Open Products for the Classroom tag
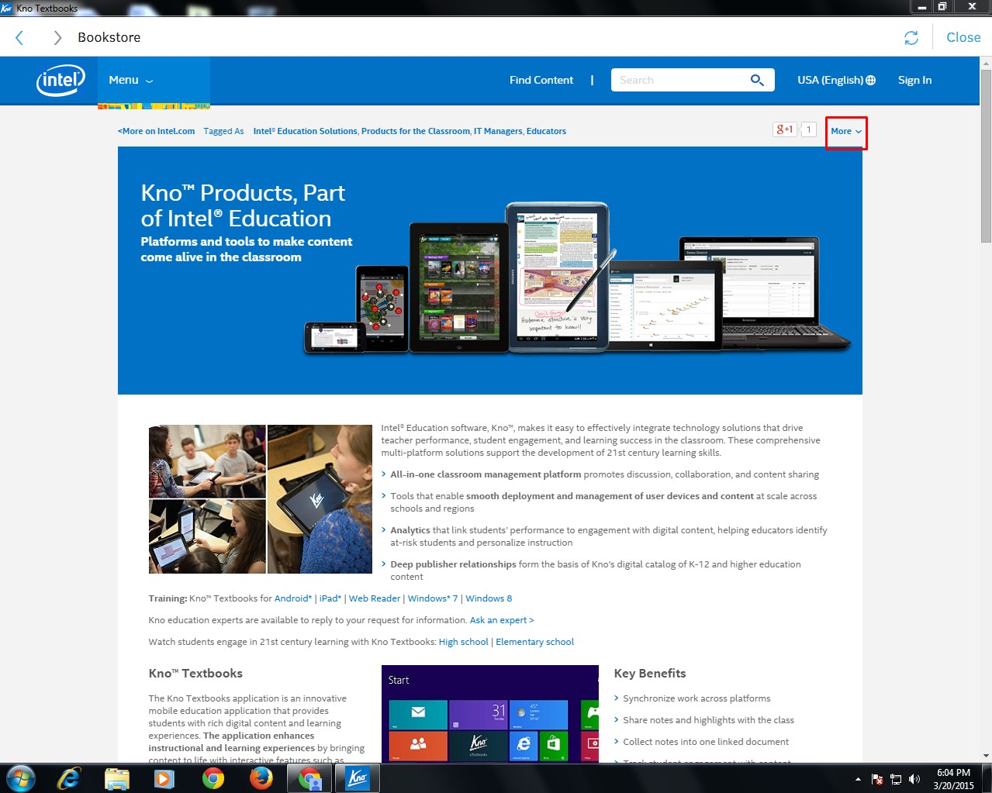Viewport: 992px width, 793px height. point(416,131)
